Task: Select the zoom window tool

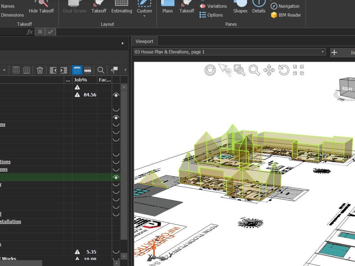Action: coord(240,70)
